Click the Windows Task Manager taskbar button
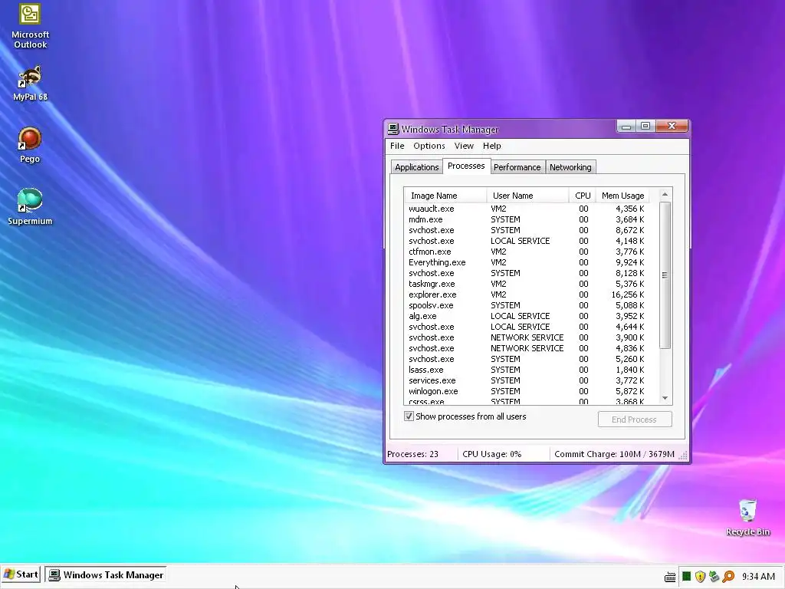 (106, 575)
